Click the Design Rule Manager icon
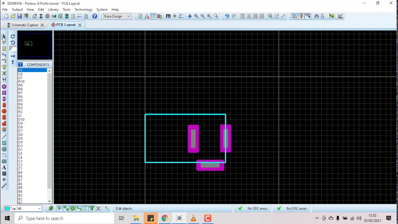This screenshot has width=398, height=224. click(x=340, y=16)
